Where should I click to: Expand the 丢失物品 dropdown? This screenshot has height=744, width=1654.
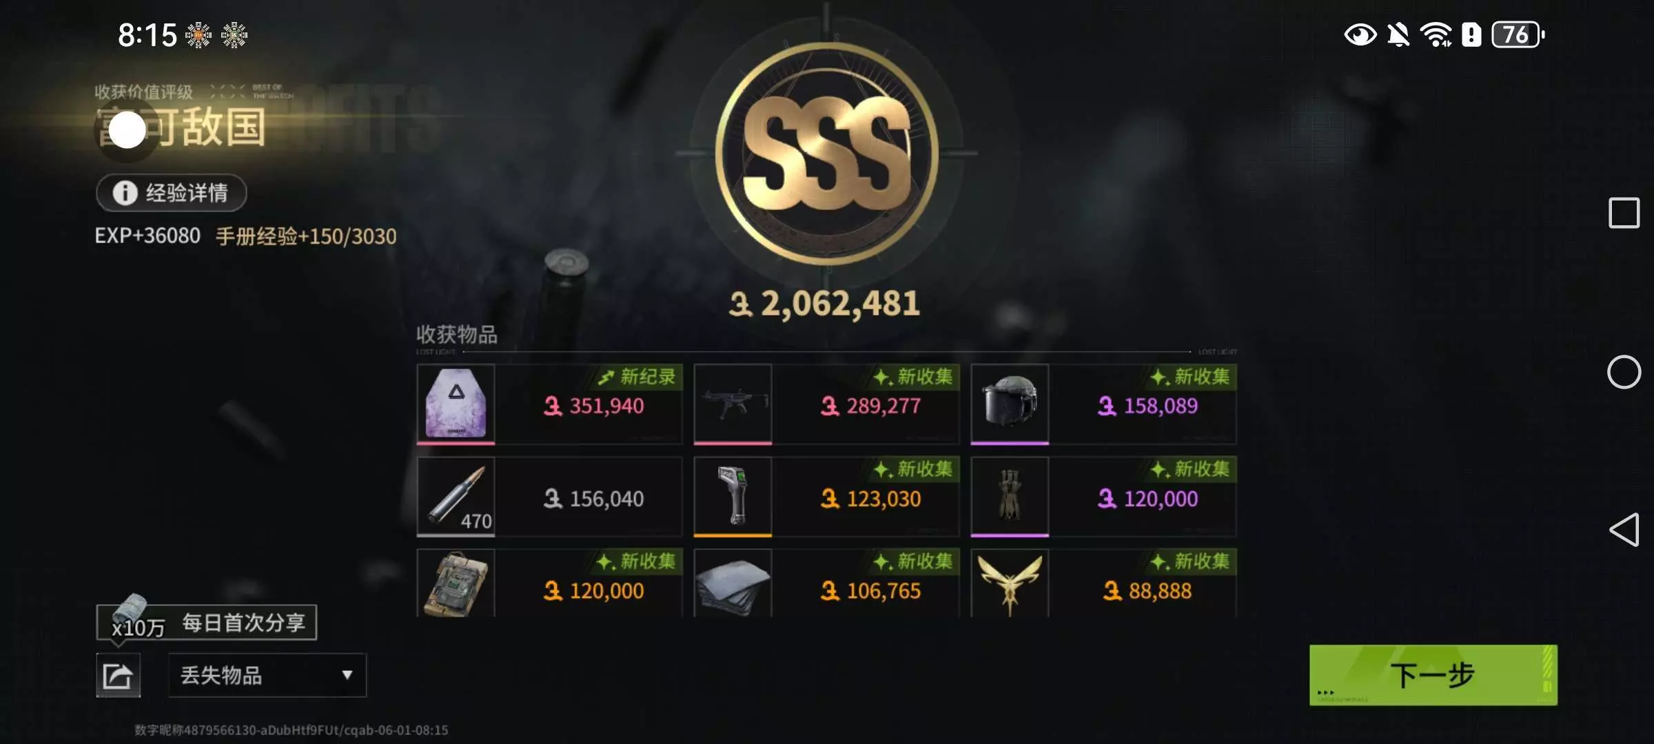[267, 675]
